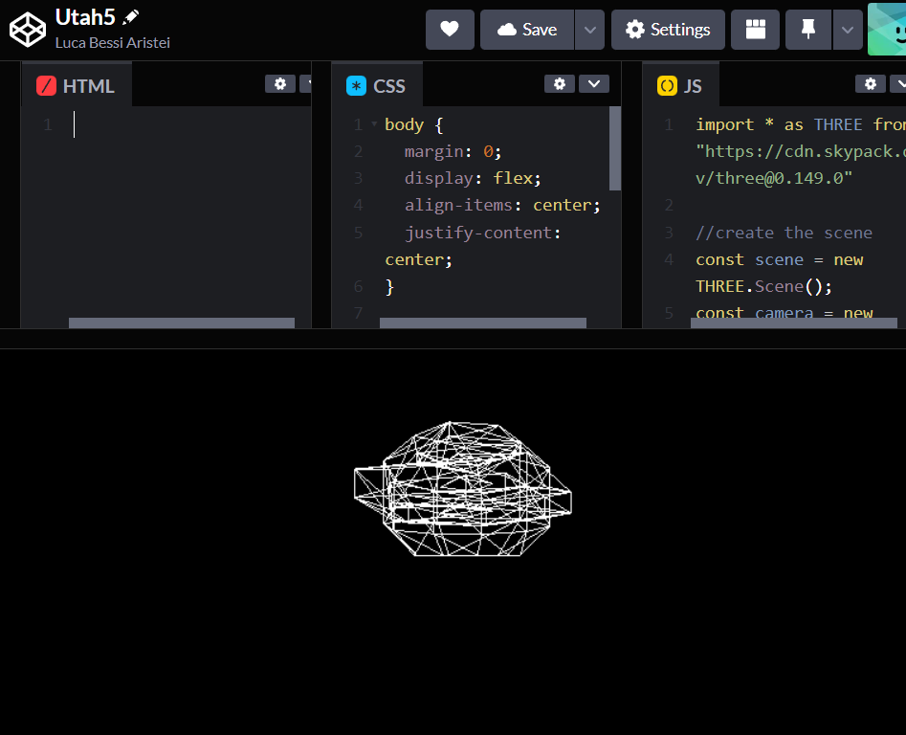
Task: Open the CSS panel chevron dropdown
Action: [x=594, y=84]
